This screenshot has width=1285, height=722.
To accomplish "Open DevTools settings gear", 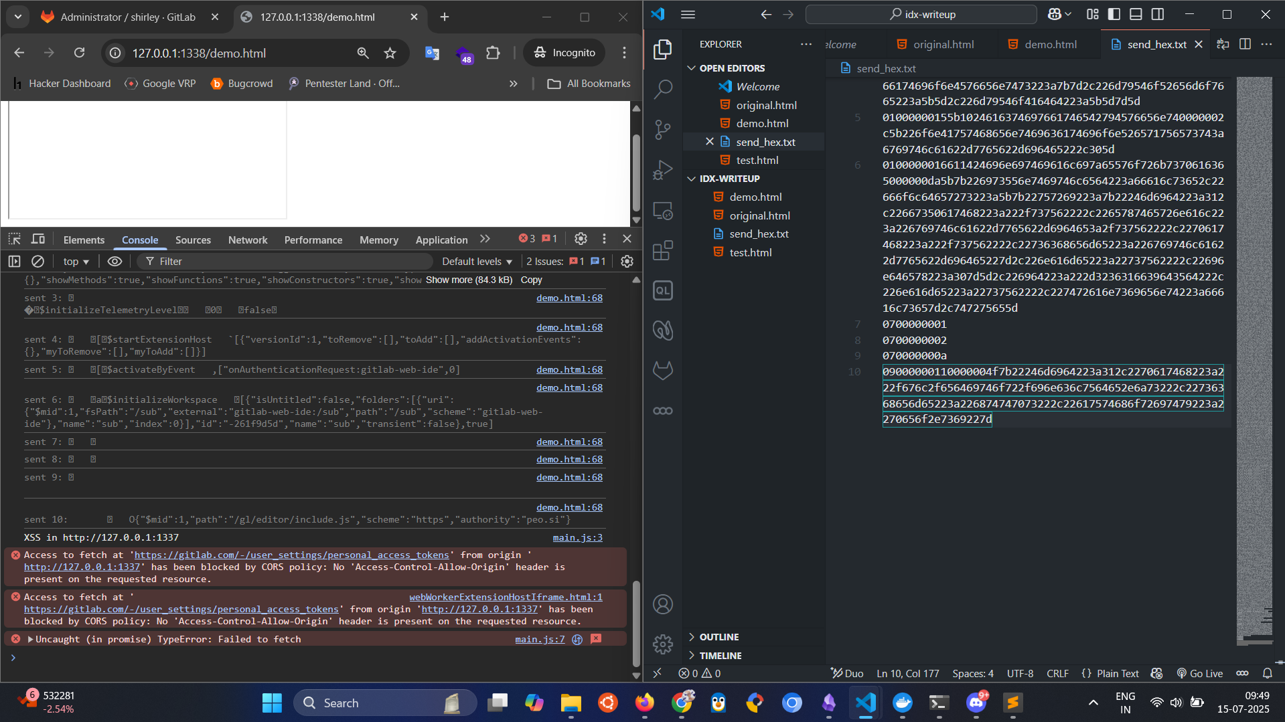I will pyautogui.click(x=581, y=239).
